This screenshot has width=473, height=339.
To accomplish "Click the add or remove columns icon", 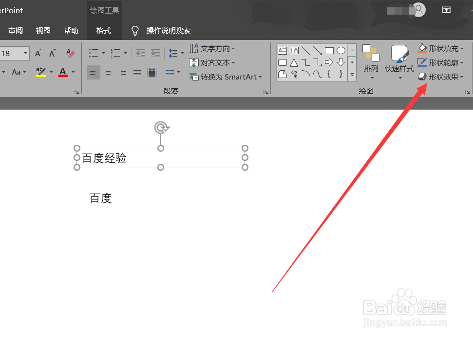I will pyautogui.click(x=170, y=72).
